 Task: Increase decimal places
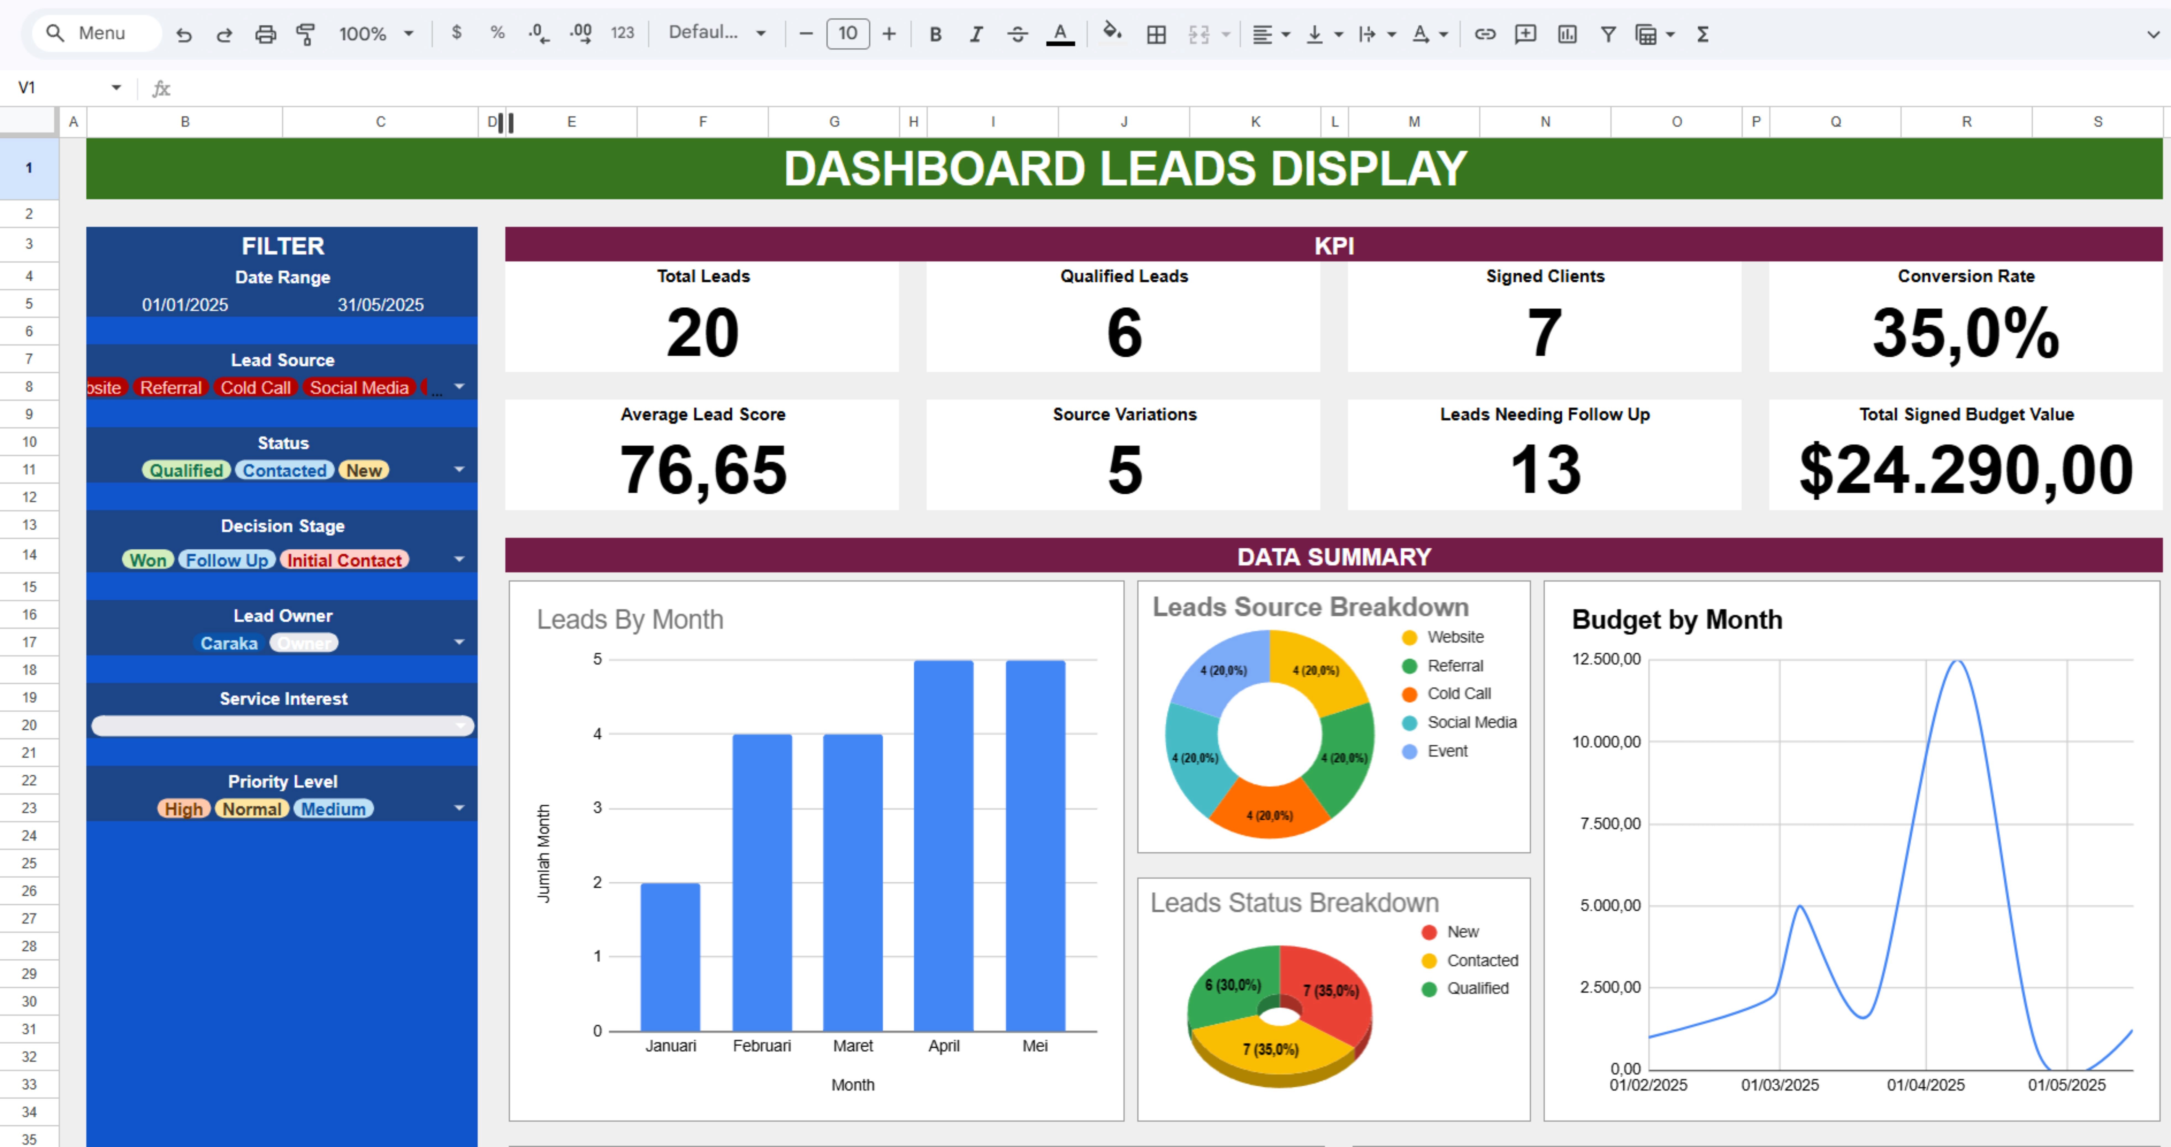point(581,34)
